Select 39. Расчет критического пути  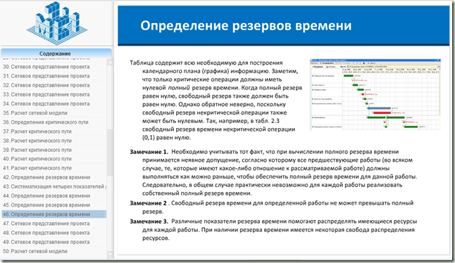(x=54, y=150)
